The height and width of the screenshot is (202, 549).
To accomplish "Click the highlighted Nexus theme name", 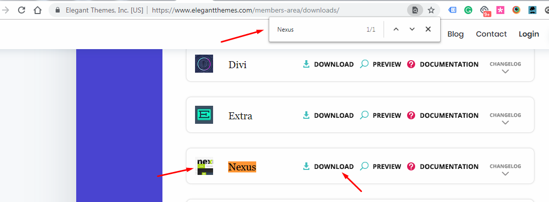I will (x=242, y=167).
